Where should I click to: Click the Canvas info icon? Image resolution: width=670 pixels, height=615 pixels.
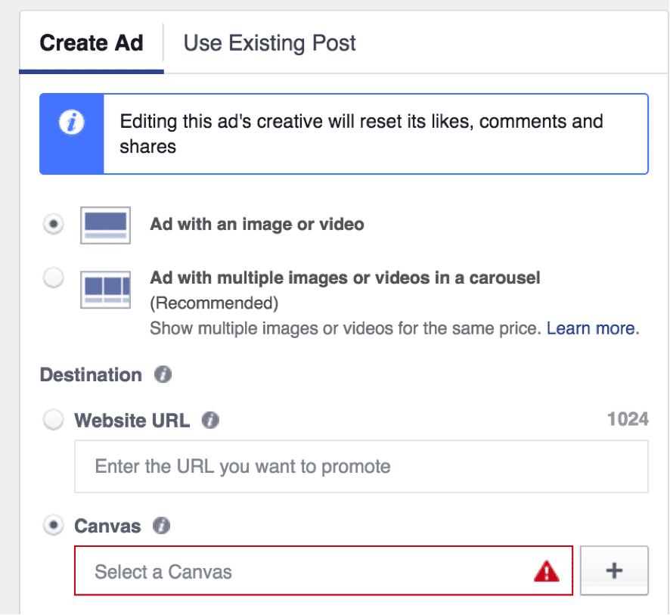click(x=162, y=526)
